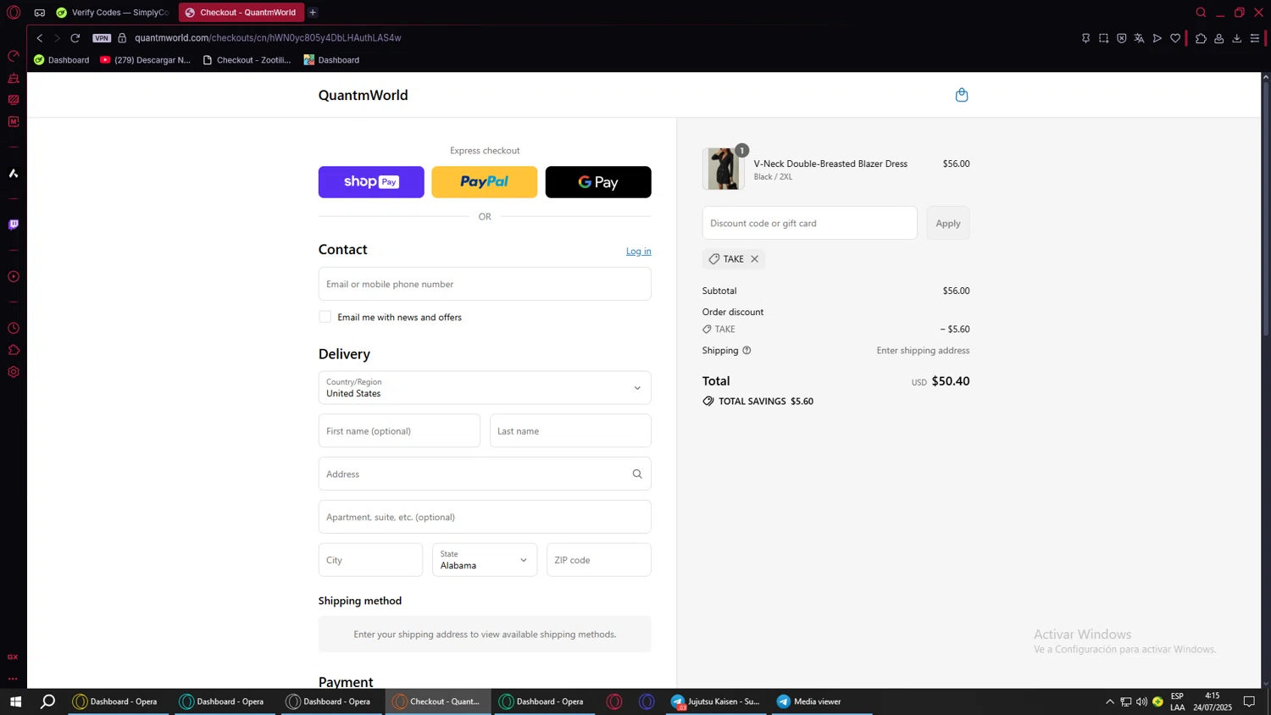Pay with PayPal button
Image resolution: width=1271 pixels, height=715 pixels.
point(485,182)
